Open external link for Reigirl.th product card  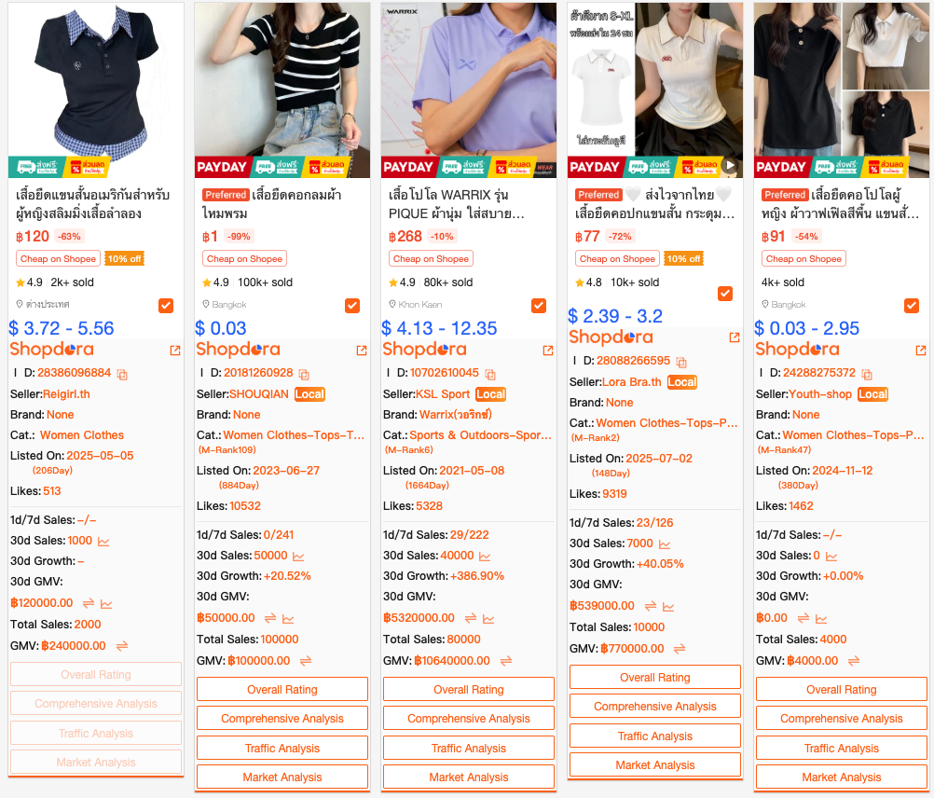tap(175, 351)
